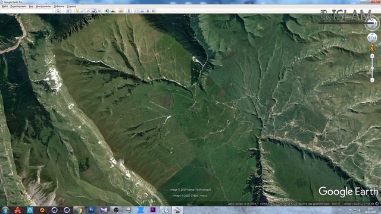Open the Справка menu

(x=71, y=7)
